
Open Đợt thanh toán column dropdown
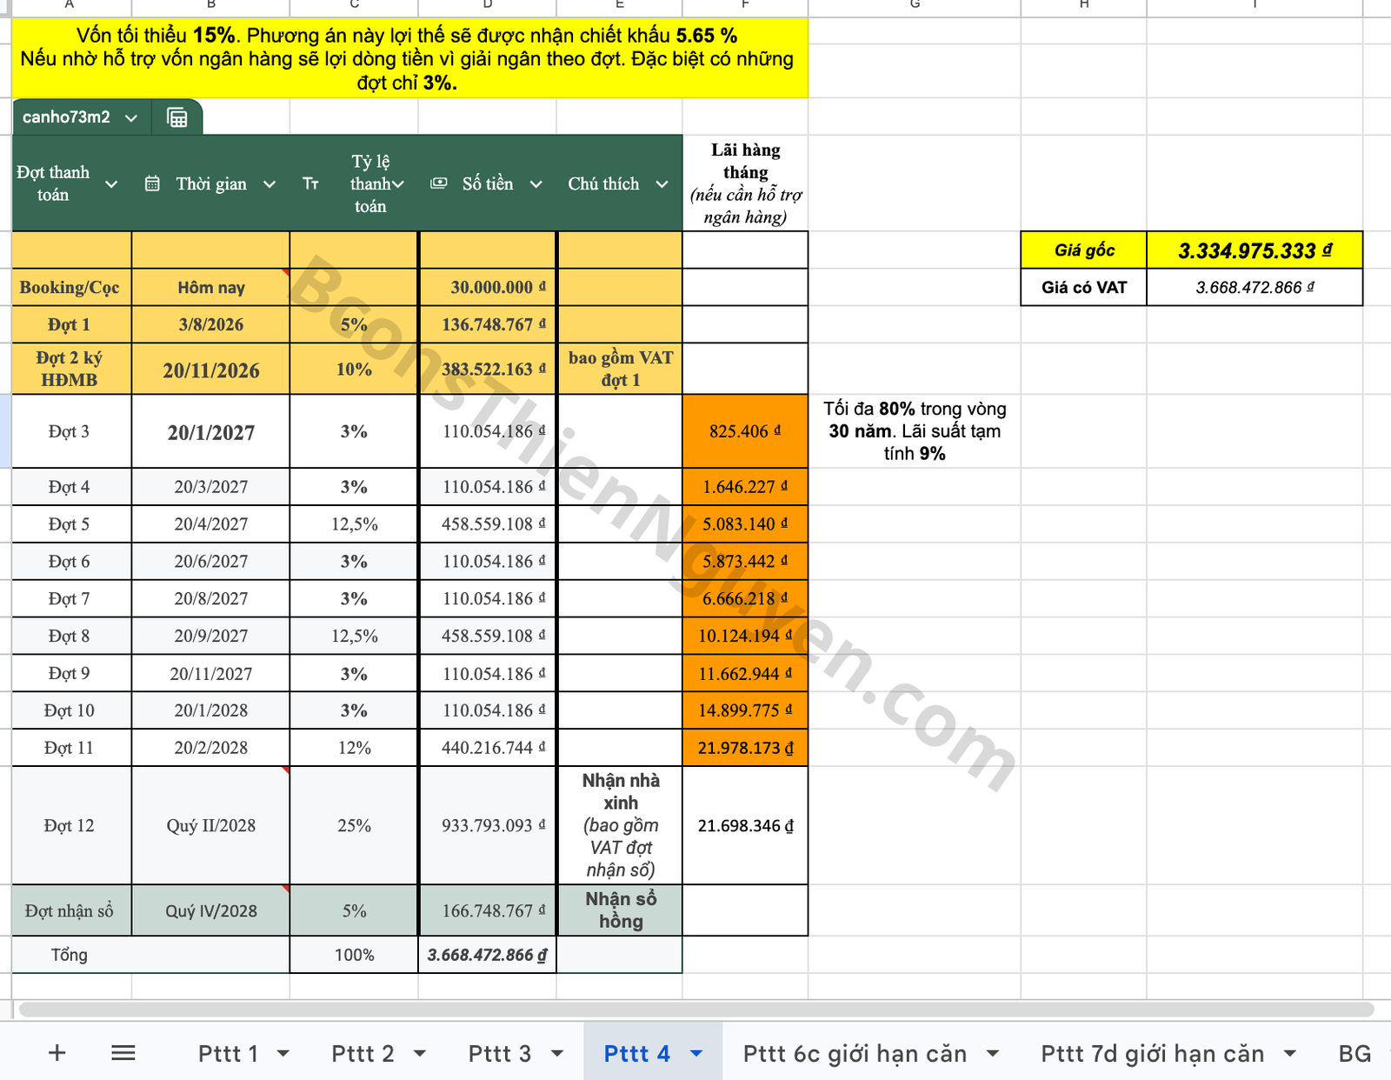click(x=111, y=184)
